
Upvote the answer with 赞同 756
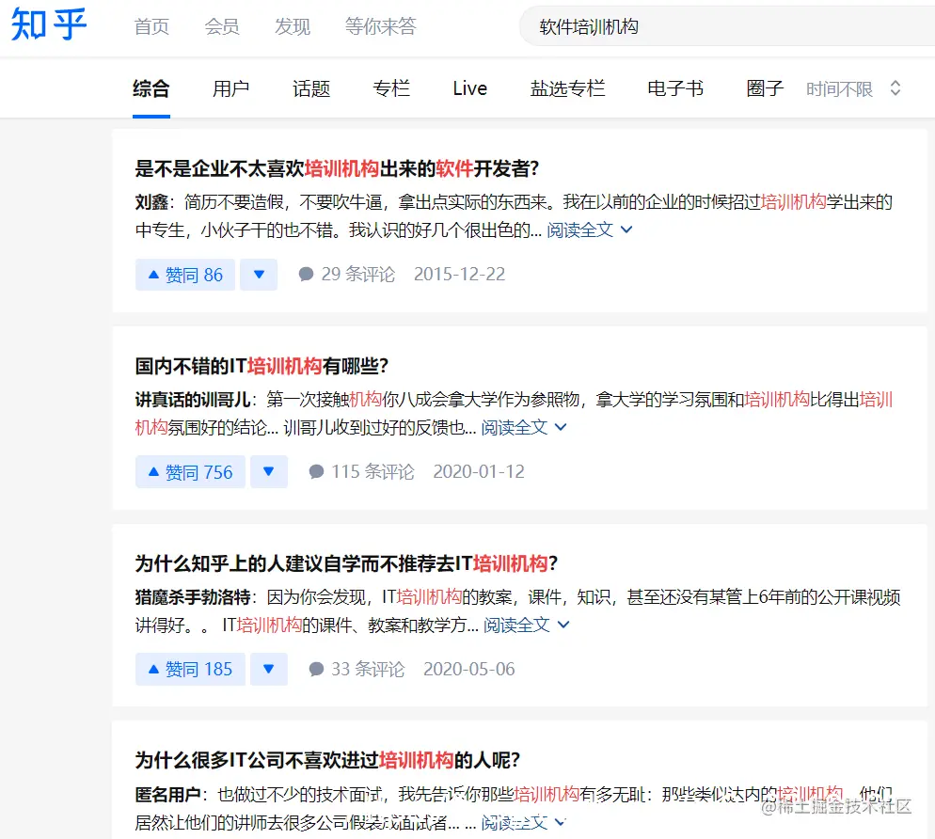coord(190,472)
